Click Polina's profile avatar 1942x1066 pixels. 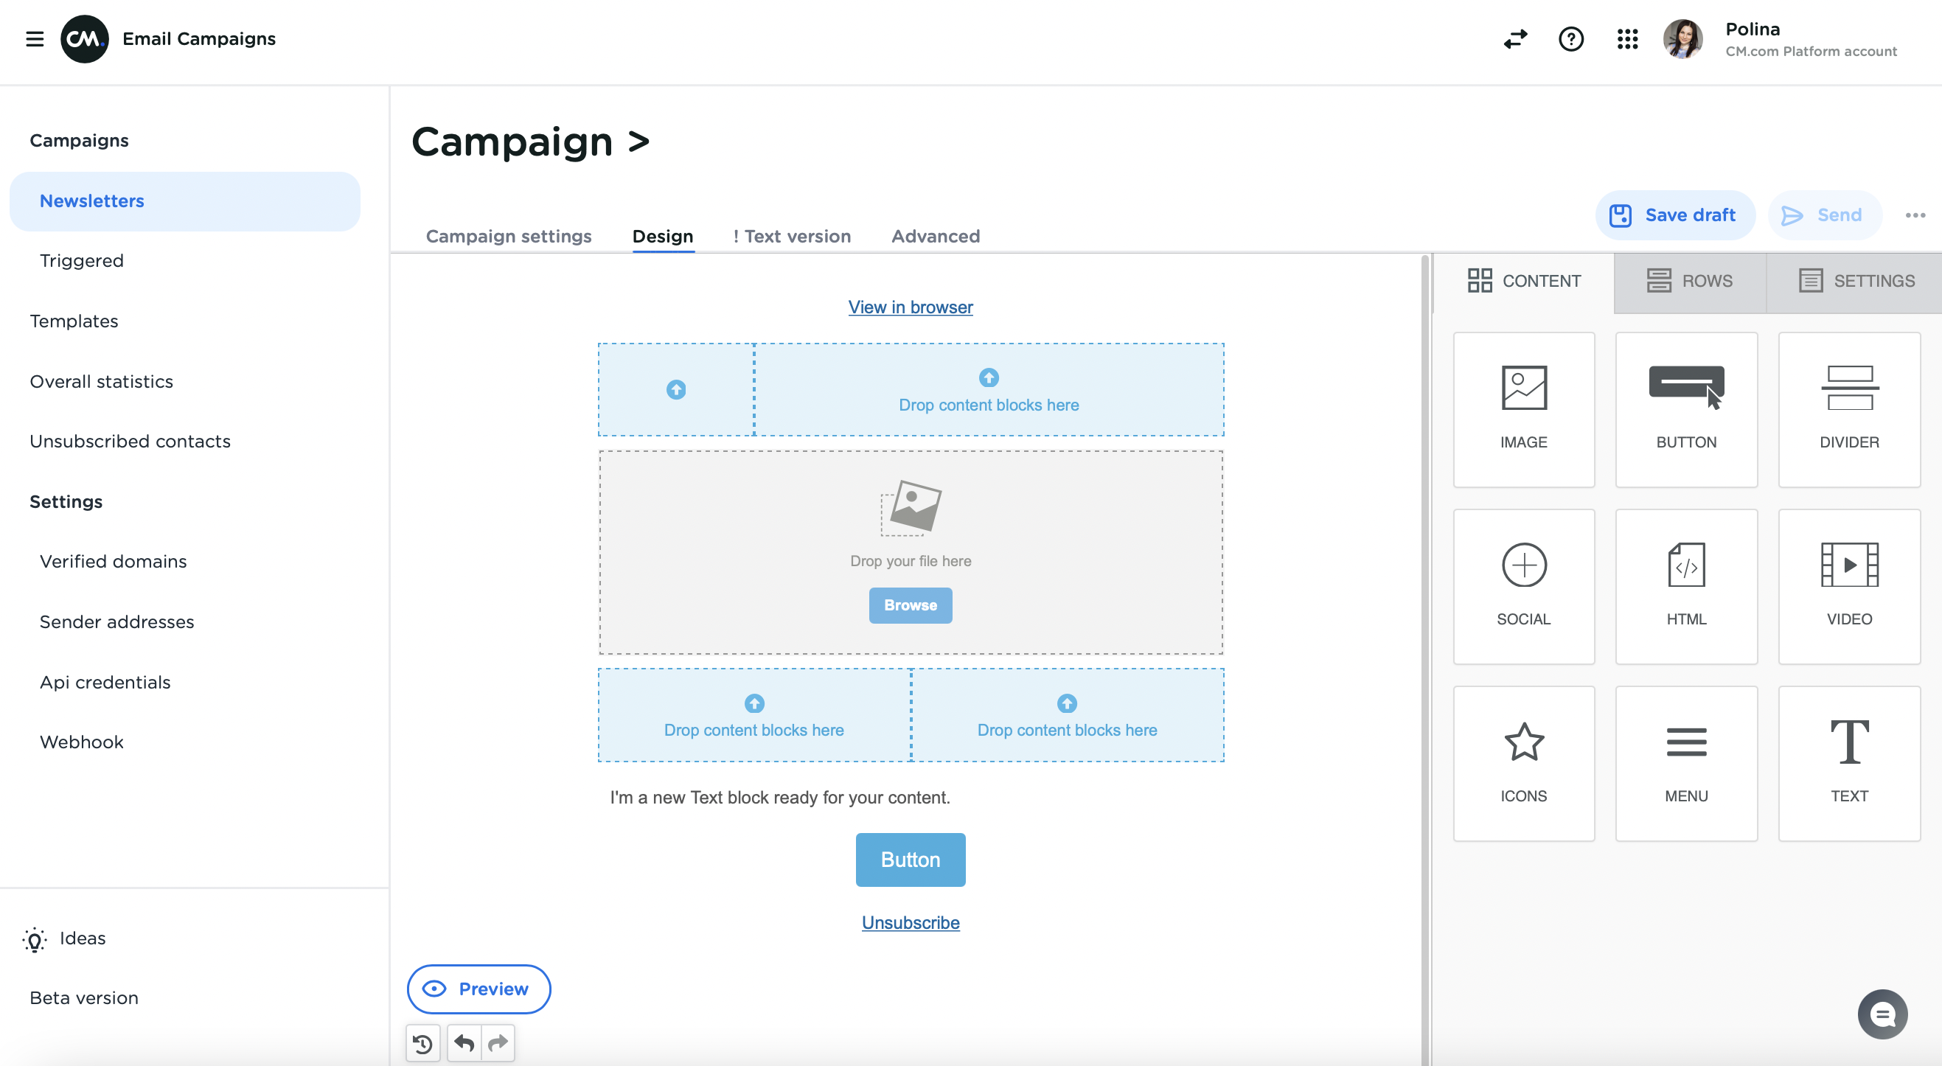(1682, 39)
